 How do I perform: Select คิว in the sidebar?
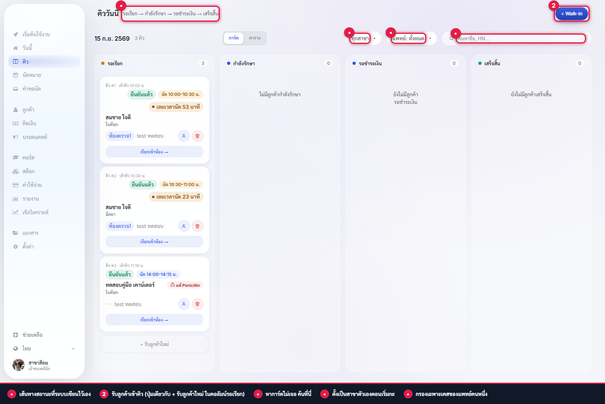coord(44,62)
